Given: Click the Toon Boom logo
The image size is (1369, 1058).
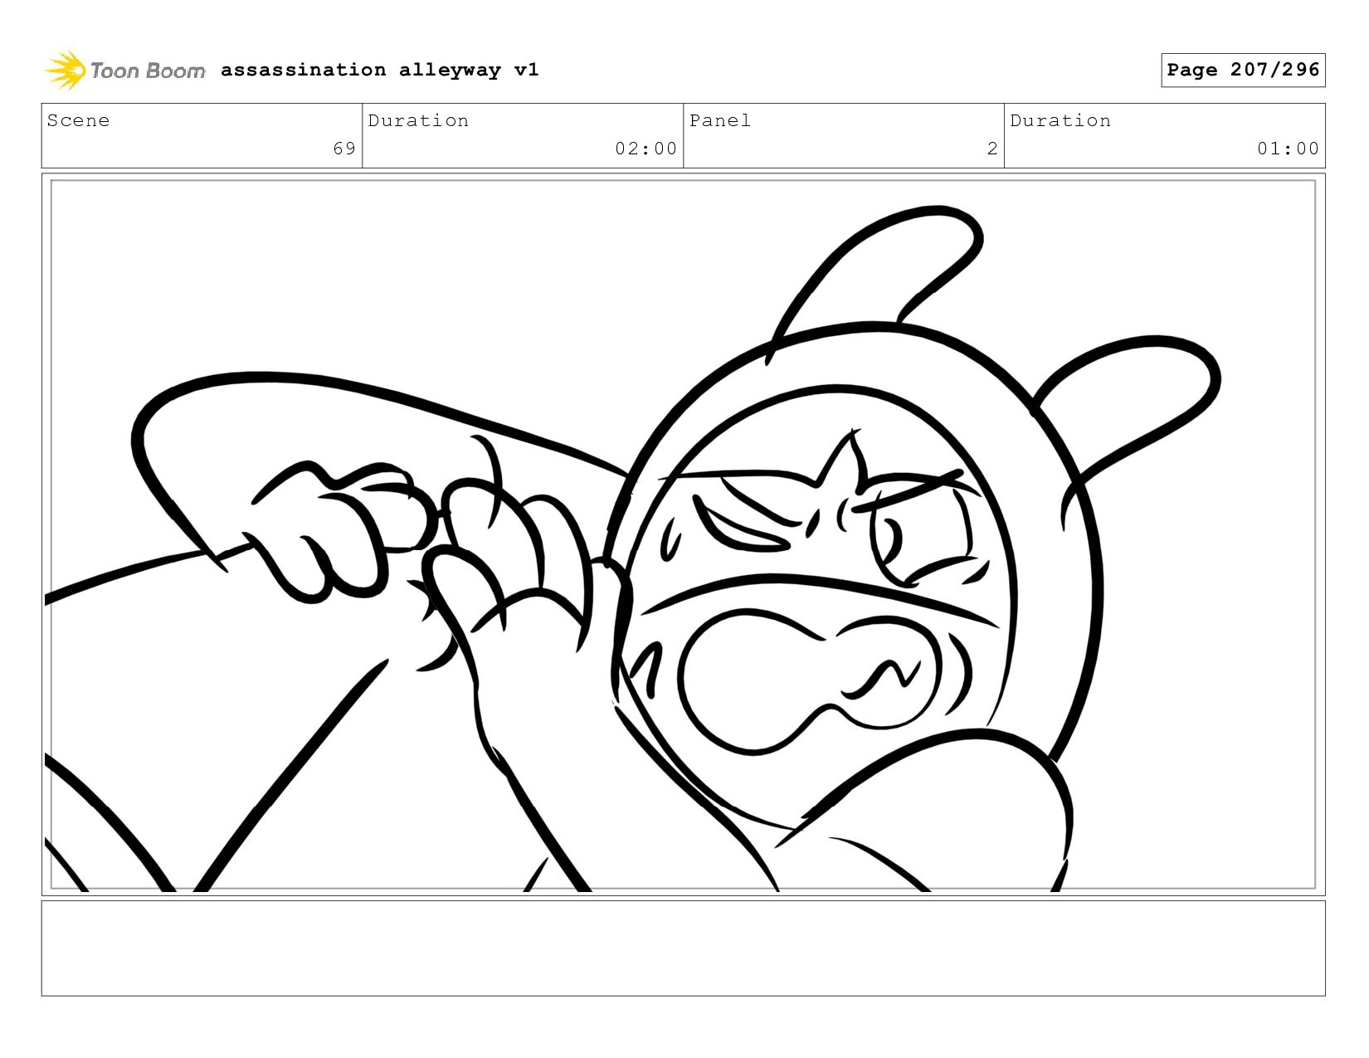Looking at the screenshot, I should pyautogui.click(x=124, y=71).
